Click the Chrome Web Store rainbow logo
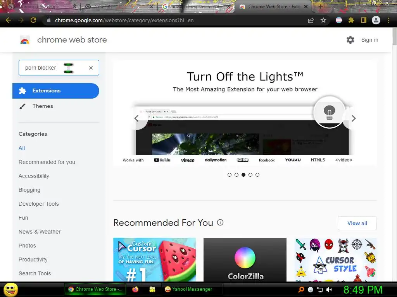 (25, 40)
